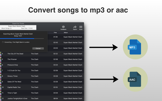The height and width of the screenshot is (101, 162).
Task: Select the song The City Of The Dead
Action: point(15,54)
